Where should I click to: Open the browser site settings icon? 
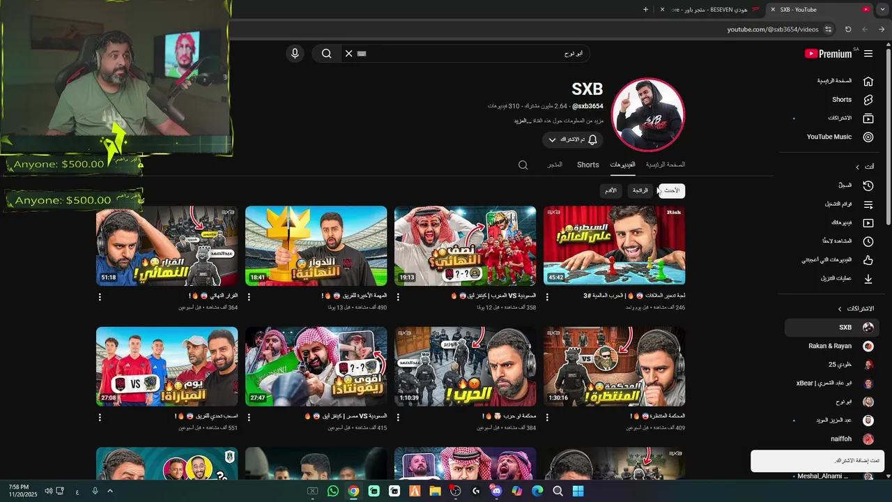tap(828, 29)
